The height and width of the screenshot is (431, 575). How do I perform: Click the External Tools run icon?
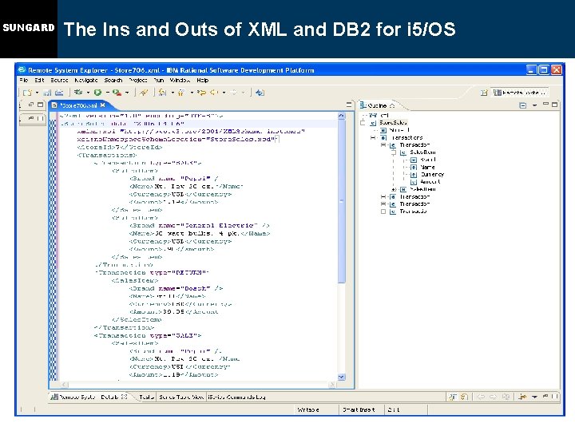[117, 93]
